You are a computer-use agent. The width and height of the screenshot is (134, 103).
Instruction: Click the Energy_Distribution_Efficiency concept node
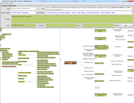pyautogui.click(x=101, y=95)
